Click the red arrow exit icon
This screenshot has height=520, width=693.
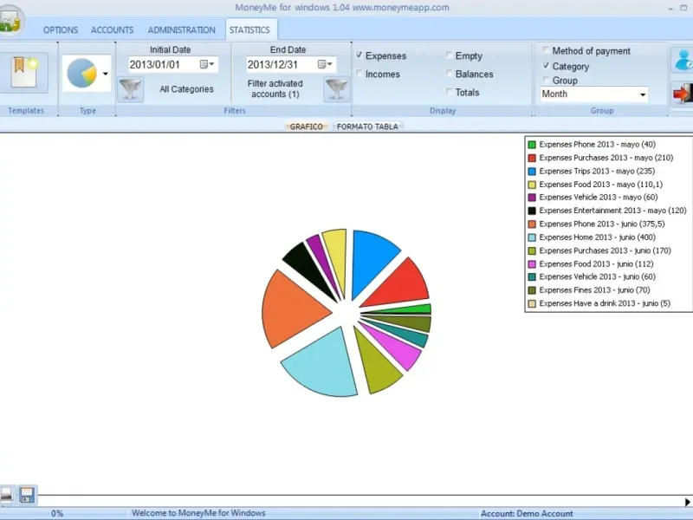tap(683, 94)
